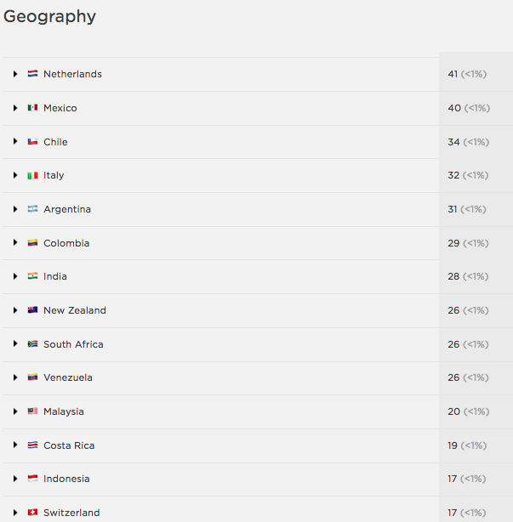513x522 pixels.
Task: Expand the New Zealand row arrow
Action: coord(15,310)
